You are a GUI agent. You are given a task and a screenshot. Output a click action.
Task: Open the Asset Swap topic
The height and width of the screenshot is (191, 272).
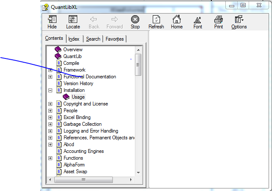coord(75,172)
